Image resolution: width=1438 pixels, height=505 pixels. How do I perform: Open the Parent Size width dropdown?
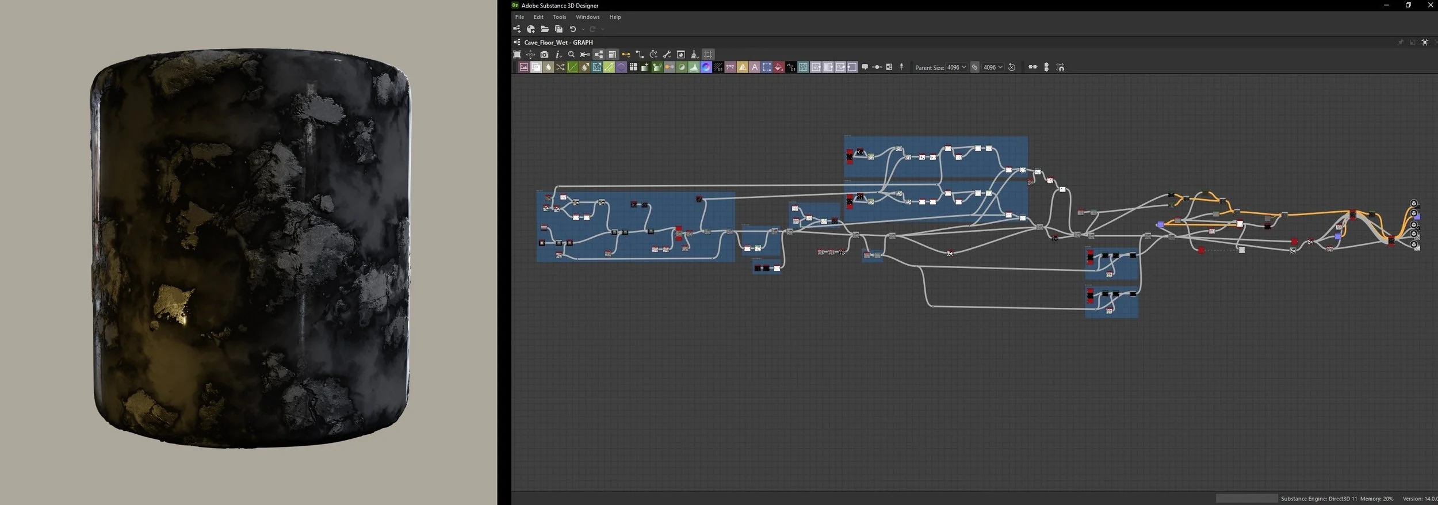956,67
